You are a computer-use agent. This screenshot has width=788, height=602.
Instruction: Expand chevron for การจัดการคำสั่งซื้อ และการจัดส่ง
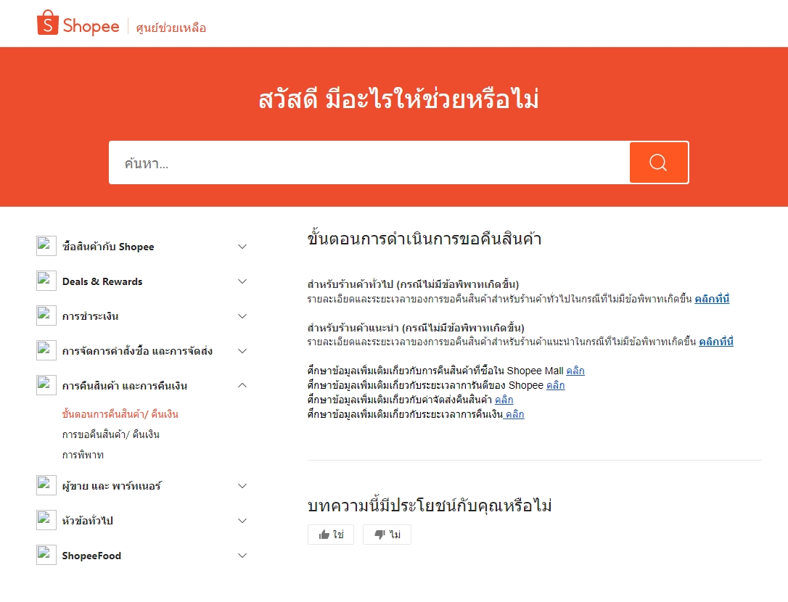tap(242, 351)
